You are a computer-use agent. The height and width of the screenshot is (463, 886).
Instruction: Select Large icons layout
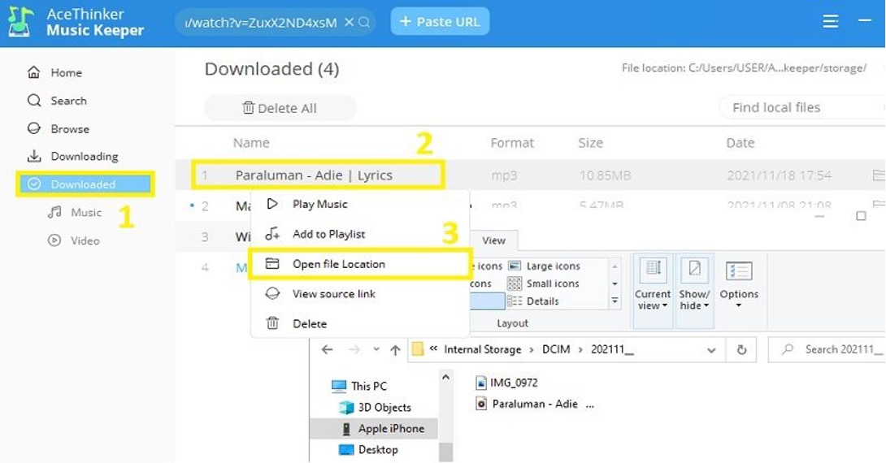click(545, 266)
